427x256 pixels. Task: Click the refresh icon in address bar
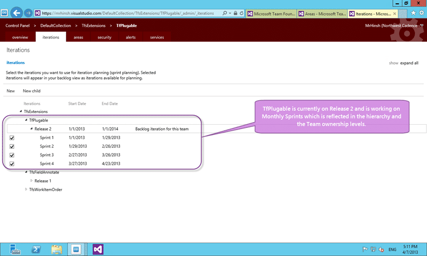[x=241, y=13]
